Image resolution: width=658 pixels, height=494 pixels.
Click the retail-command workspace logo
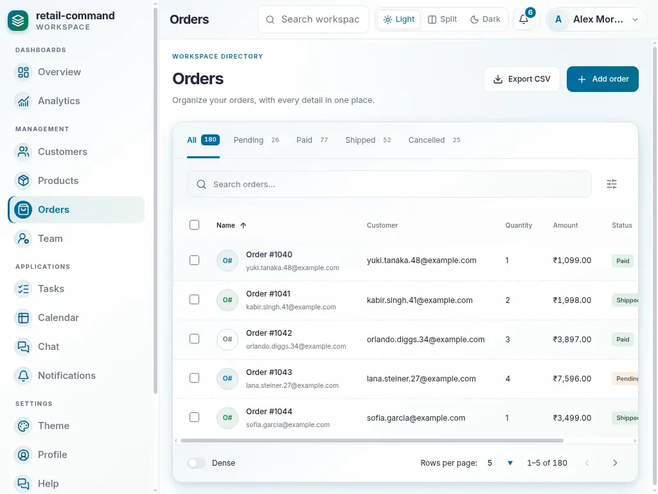[x=18, y=20]
